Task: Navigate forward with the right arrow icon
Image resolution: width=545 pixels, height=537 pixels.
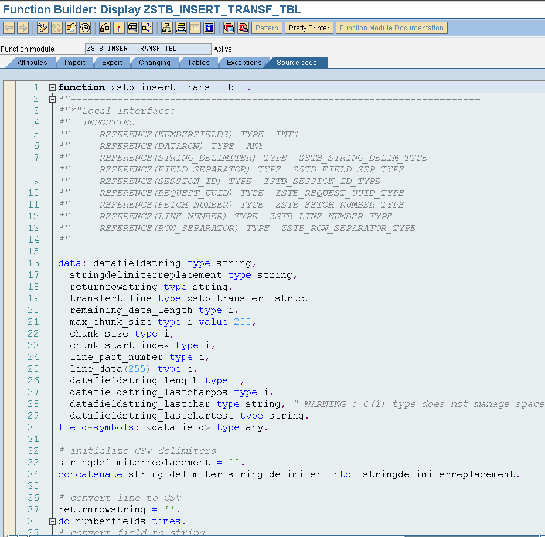Action: pos(23,27)
